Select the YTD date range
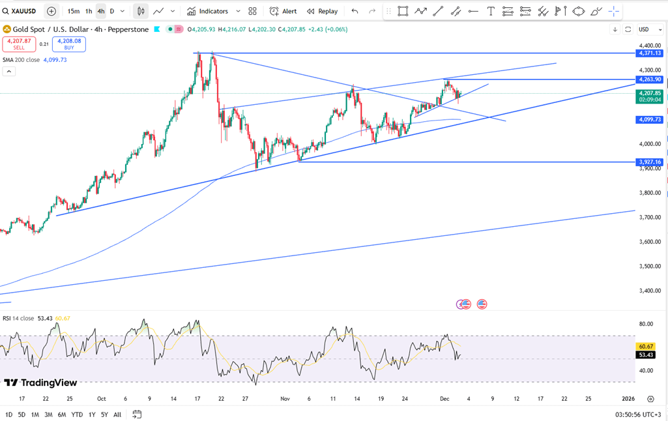The width and height of the screenshot is (668, 421). point(77,414)
